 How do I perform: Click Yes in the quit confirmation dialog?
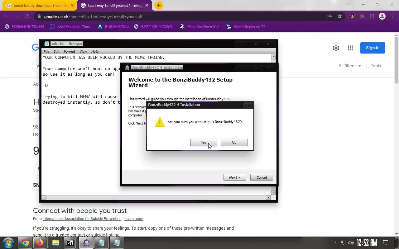point(204,143)
